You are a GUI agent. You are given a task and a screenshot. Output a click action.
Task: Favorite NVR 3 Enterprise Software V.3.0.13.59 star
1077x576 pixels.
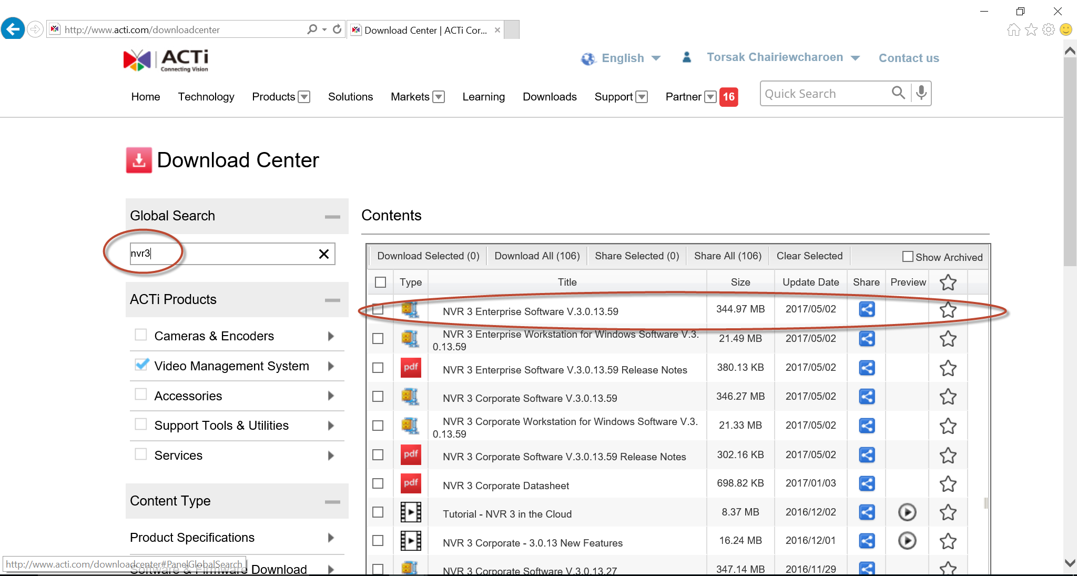tap(948, 309)
